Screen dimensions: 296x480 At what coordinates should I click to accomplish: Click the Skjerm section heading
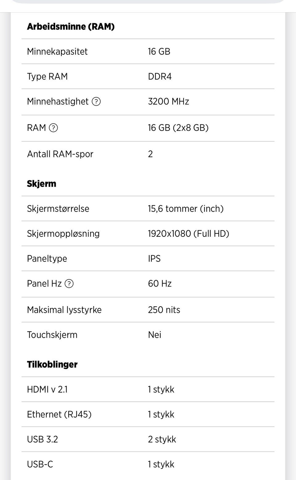click(41, 184)
